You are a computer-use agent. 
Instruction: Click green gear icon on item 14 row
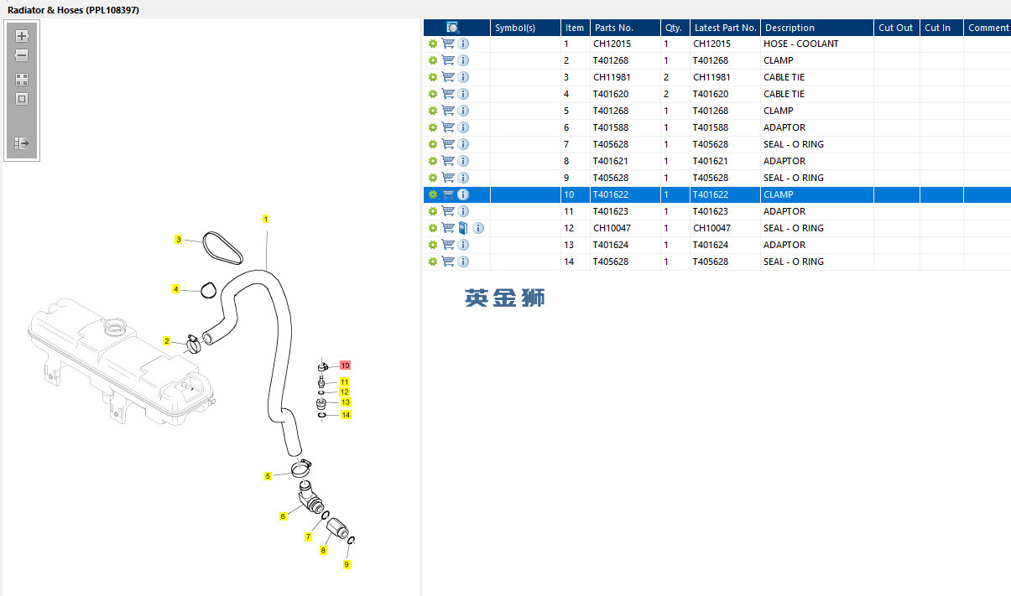click(x=433, y=262)
